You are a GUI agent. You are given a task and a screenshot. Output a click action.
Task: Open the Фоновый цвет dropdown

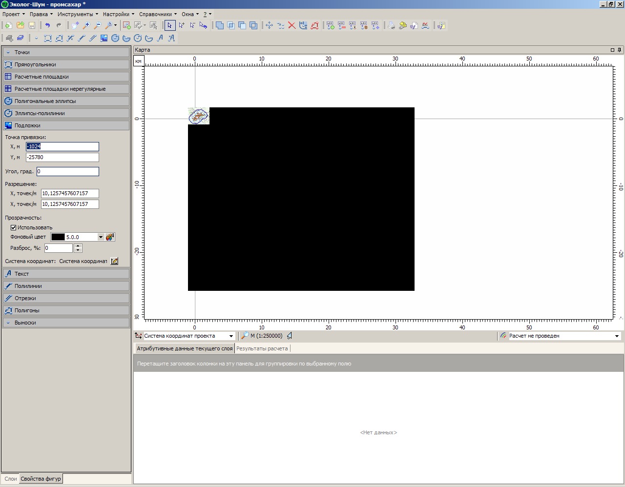(x=101, y=237)
